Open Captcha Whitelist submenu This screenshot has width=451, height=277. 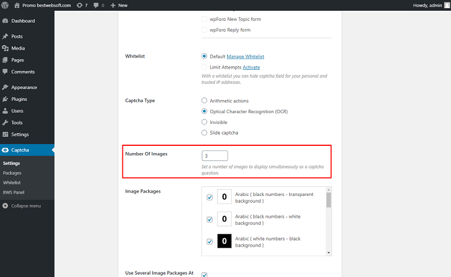(12, 182)
